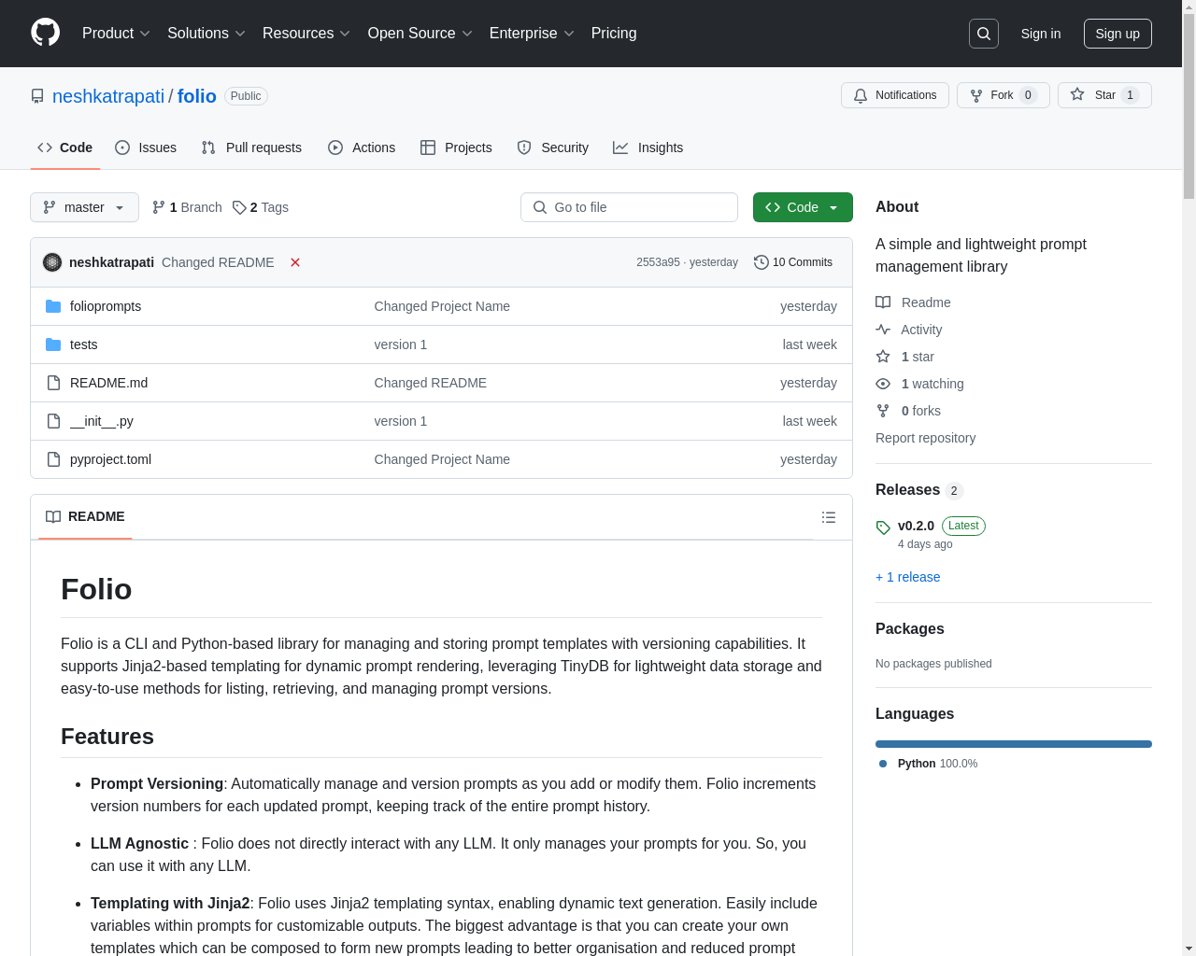Click the Notifications button
The height and width of the screenshot is (956, 1196).
[x=895, y=95]
